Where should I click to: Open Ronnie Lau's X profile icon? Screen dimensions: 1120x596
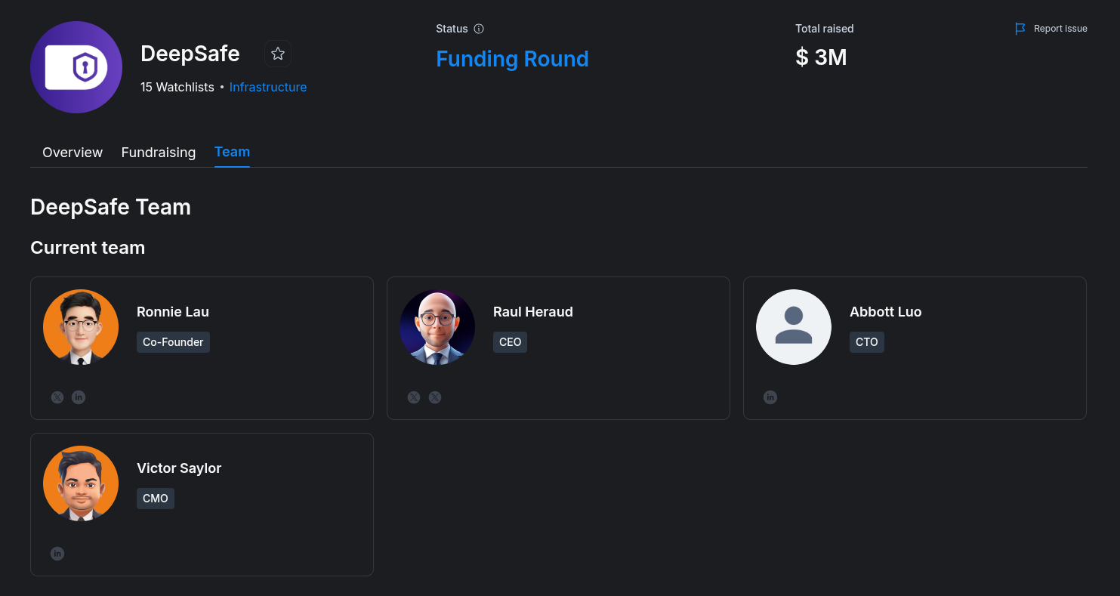57,397
